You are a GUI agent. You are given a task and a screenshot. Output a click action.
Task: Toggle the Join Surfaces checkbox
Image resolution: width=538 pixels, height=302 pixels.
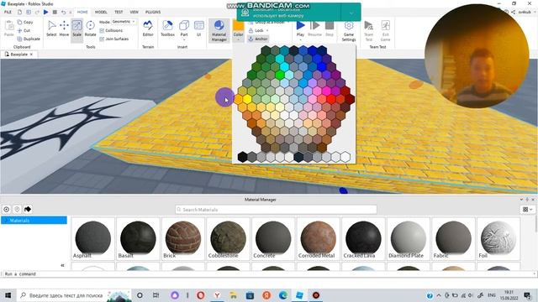pyautogui.click(x=114, y=39)
